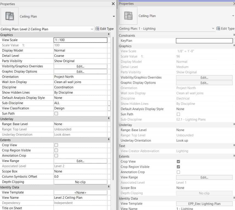The height and width of the screenshot is (210, 235).
Task: Edit View Range in left panel
Action: pyautogui.click(x=81, y=161)
